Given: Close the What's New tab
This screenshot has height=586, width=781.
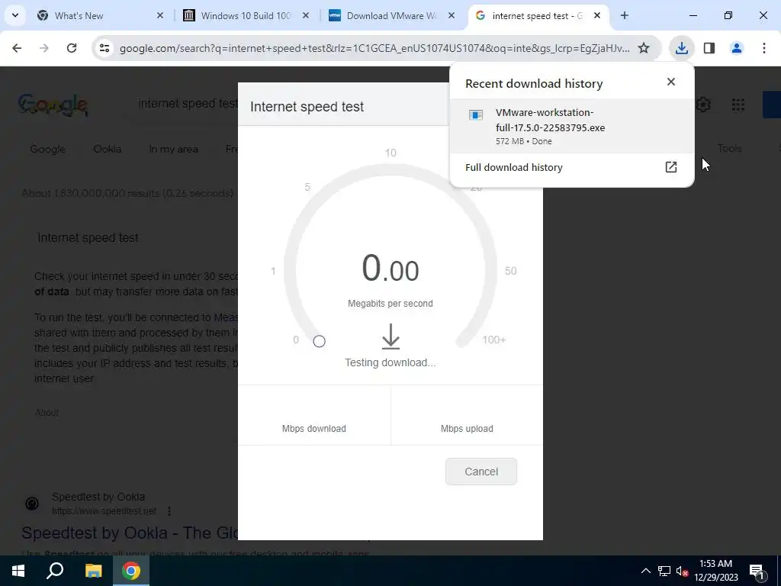Looking at the screenshot, I should pyautogui.click(x=160, y=15).
